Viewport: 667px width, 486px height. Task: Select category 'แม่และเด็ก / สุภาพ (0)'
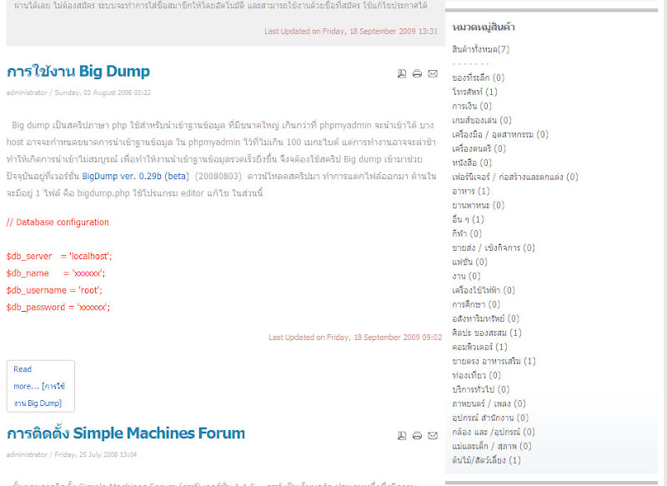tap(492, 446)
